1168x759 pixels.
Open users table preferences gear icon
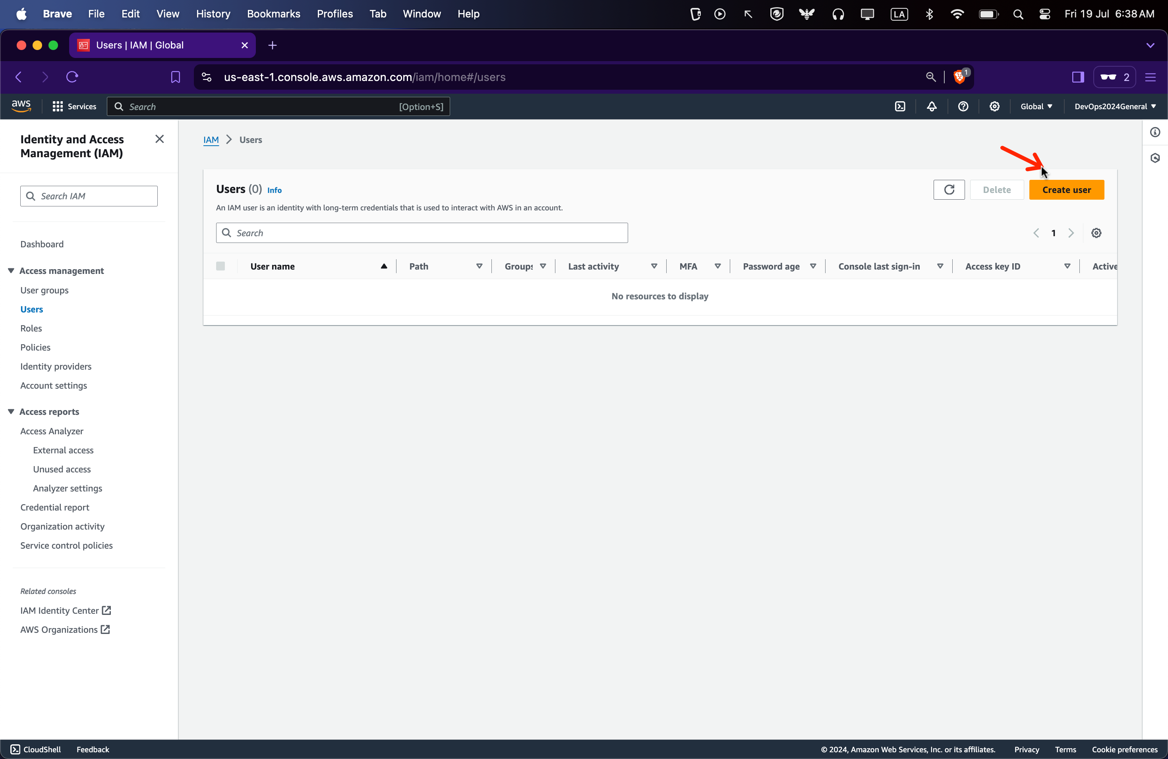coord(1096,233)
